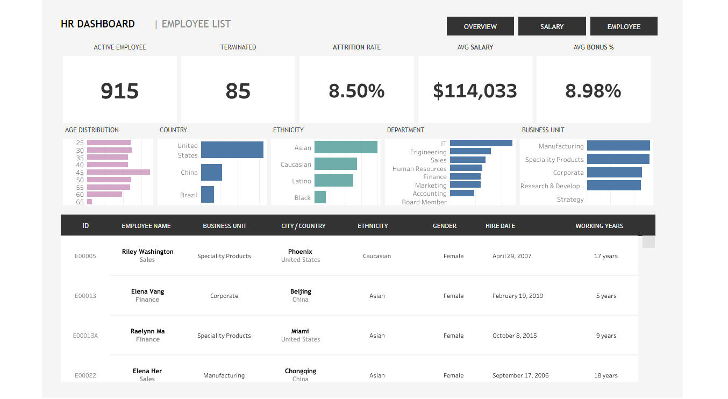Select the Engineering department bar
The height and width of the screenshot is (399, 728).
point(470,152)
